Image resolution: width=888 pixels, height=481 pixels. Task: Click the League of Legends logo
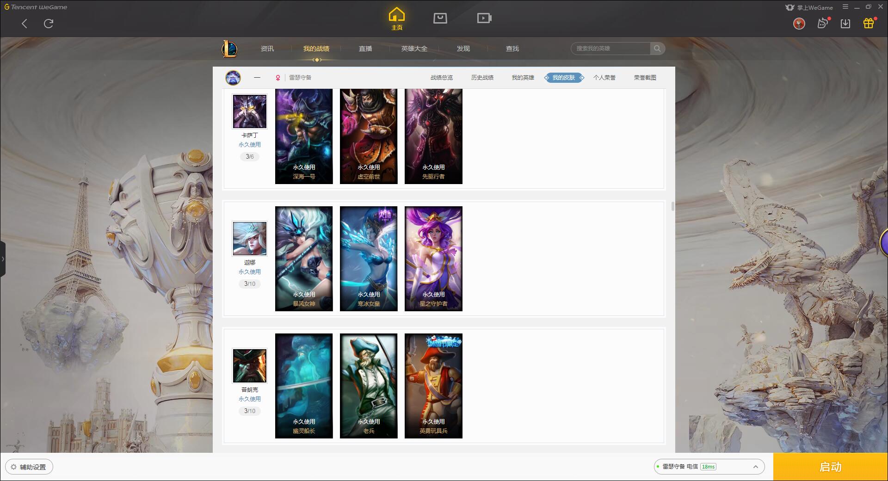click(229, 49)
